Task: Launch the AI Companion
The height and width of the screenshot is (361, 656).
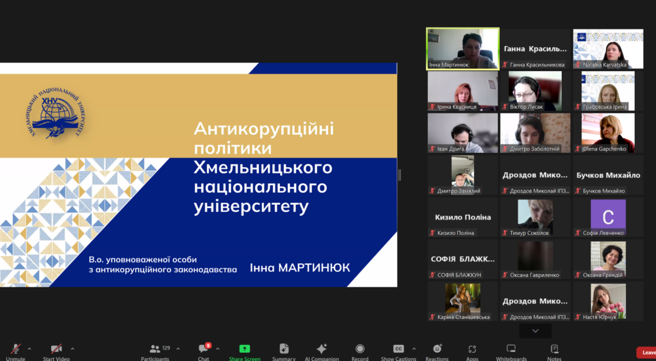Action: (x=322, y=349)
